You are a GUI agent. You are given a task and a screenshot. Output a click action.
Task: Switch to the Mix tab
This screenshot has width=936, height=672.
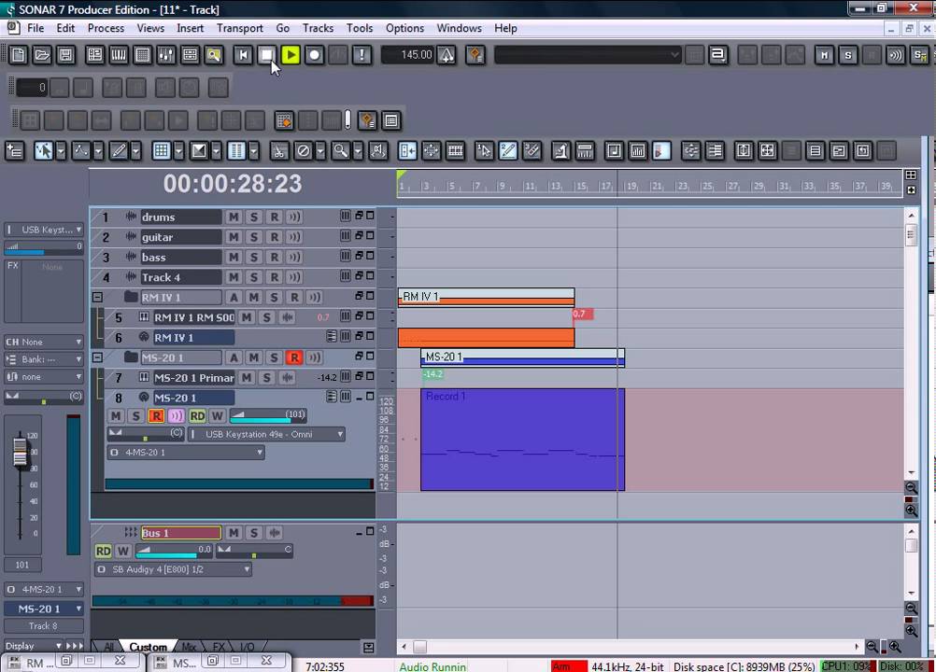tap(189, 647)
